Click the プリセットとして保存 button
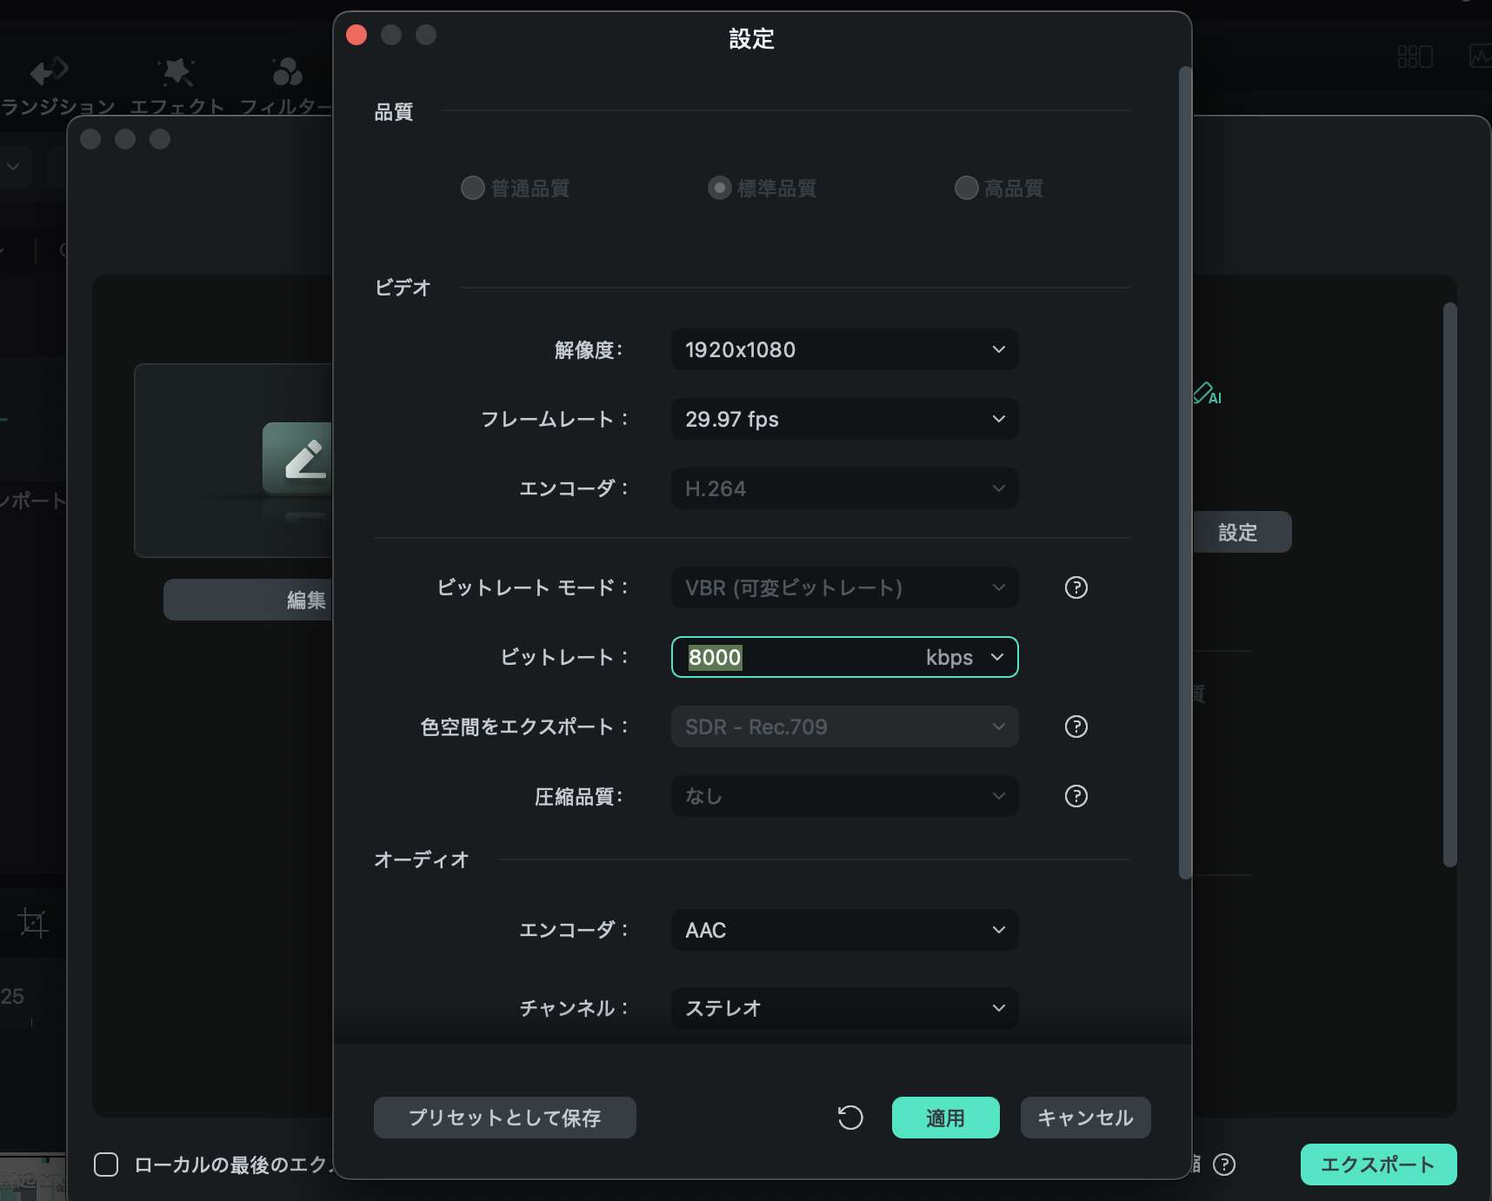 tap(505, 1118)
